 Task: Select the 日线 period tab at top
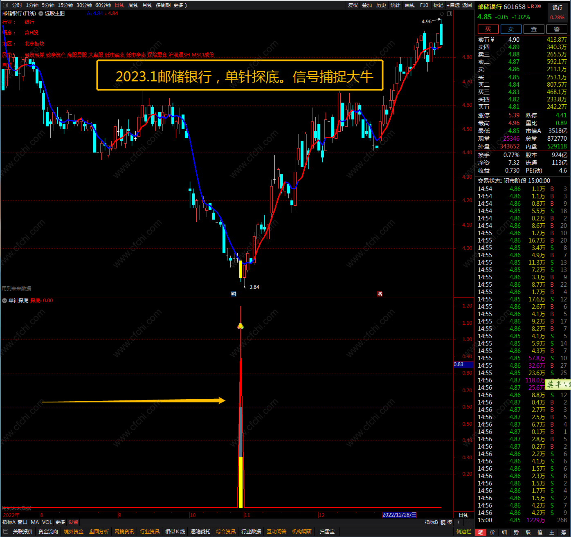119,5
